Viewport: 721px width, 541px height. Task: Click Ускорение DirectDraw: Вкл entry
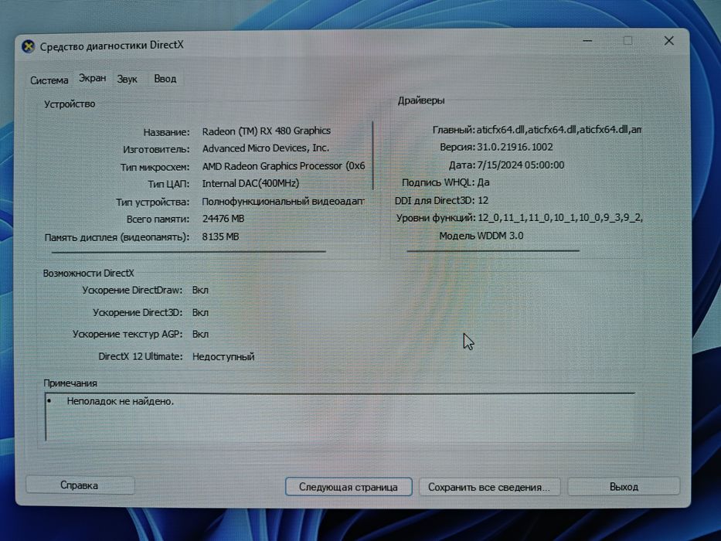point(145,291)
